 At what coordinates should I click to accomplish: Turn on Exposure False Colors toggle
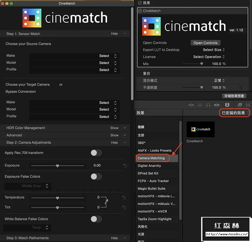tap(96, 177)
